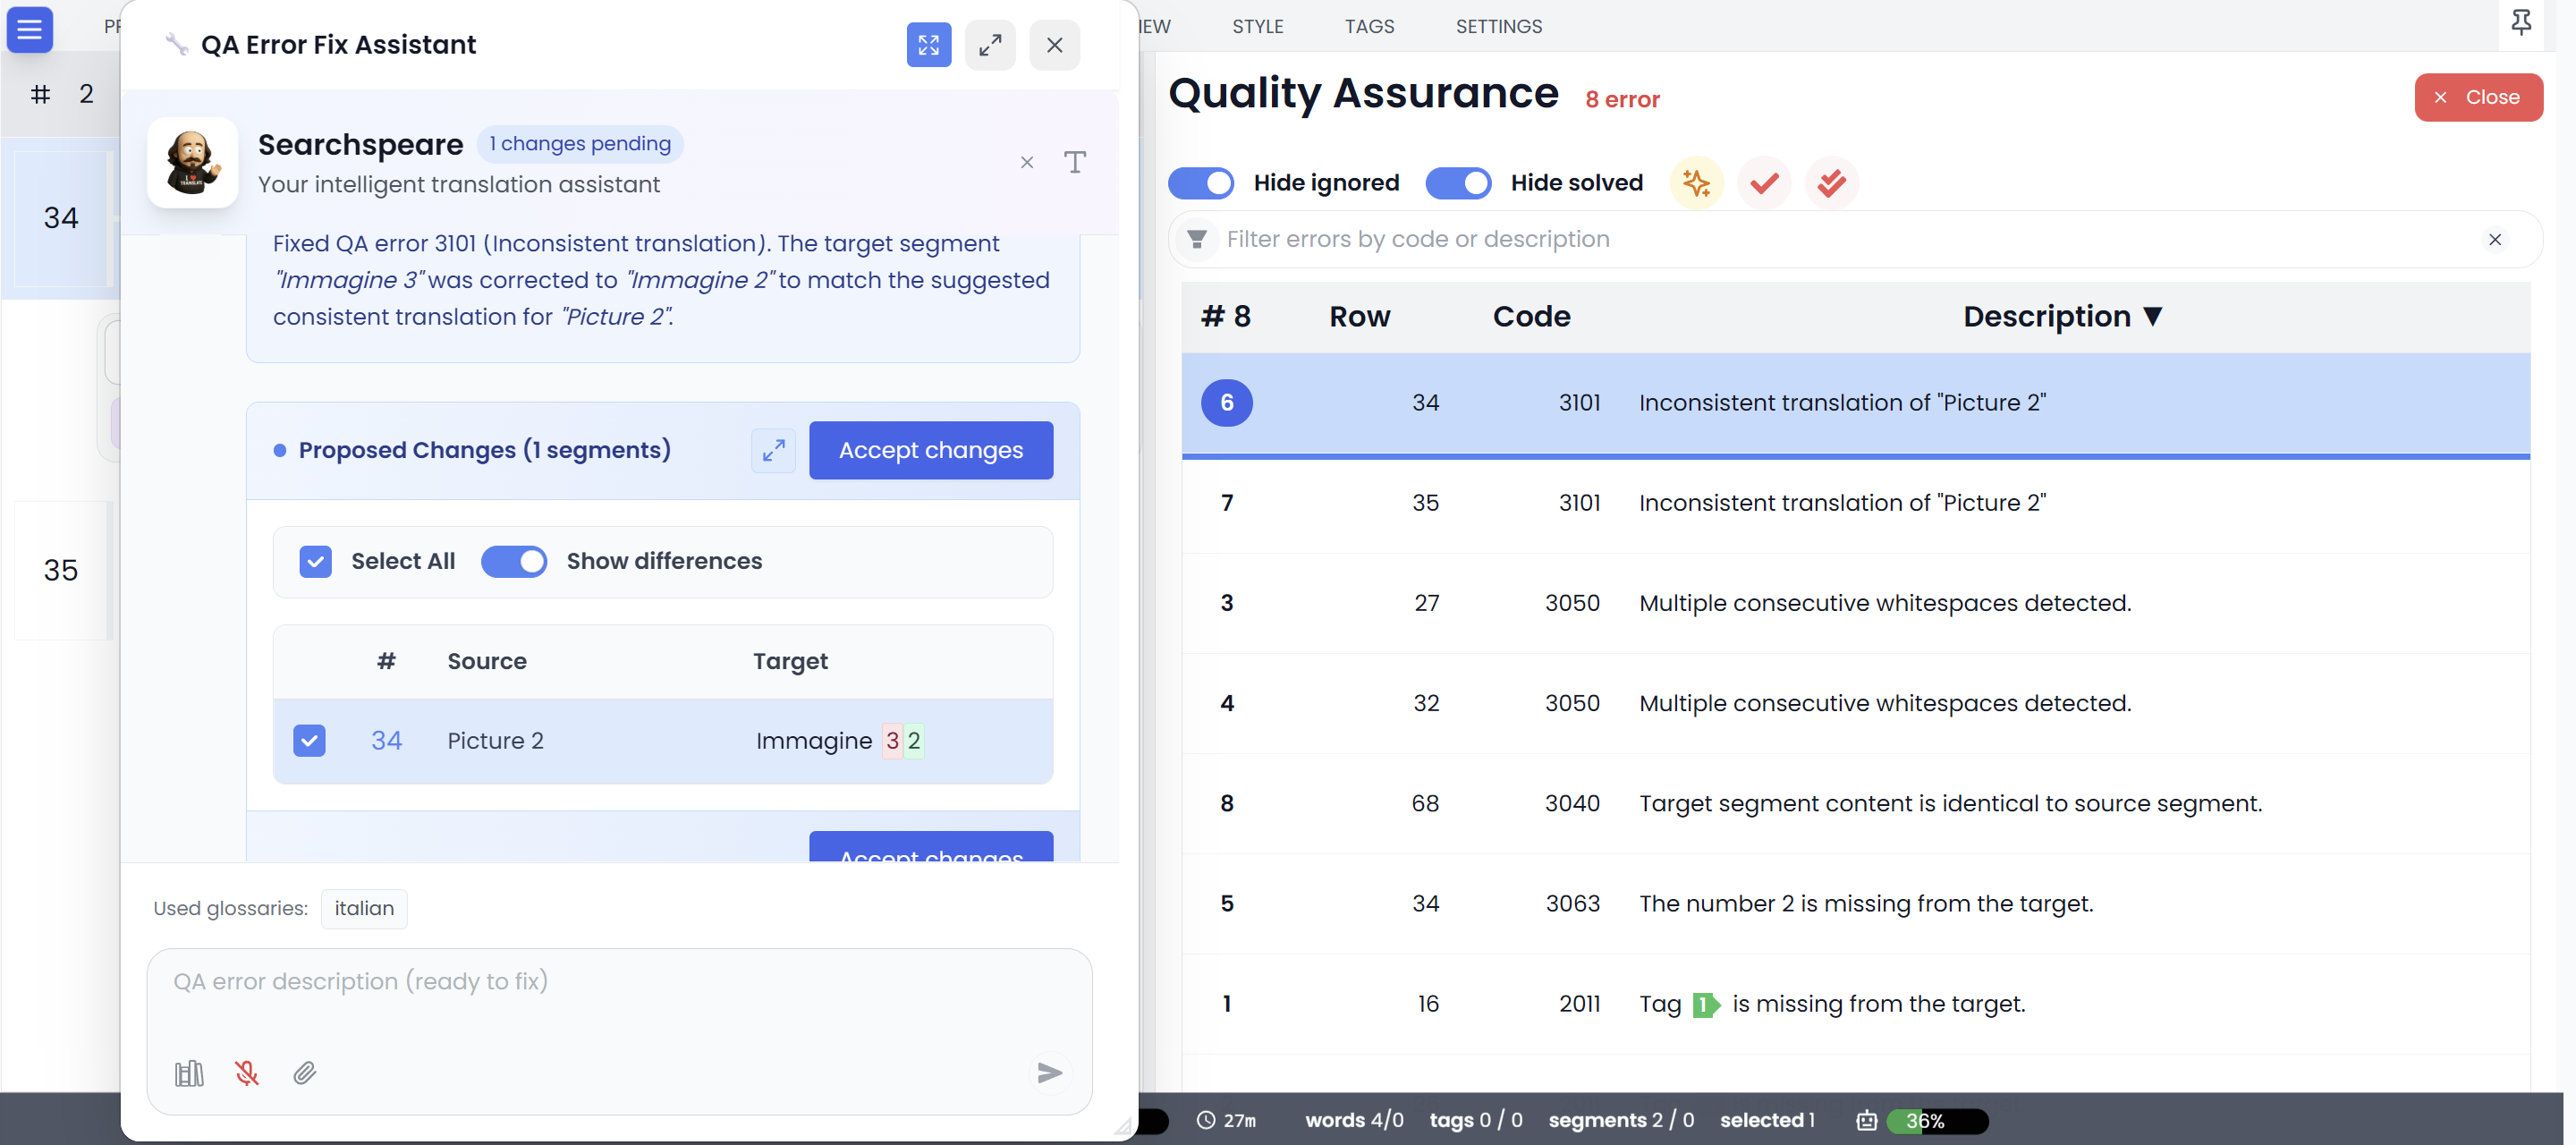Unmute the microphone in the assistant

coord(247,1073)
